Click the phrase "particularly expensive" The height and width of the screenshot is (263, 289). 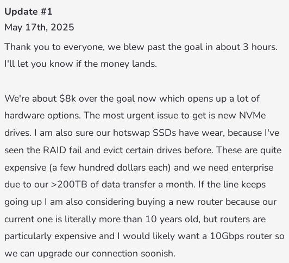[51, 236]
